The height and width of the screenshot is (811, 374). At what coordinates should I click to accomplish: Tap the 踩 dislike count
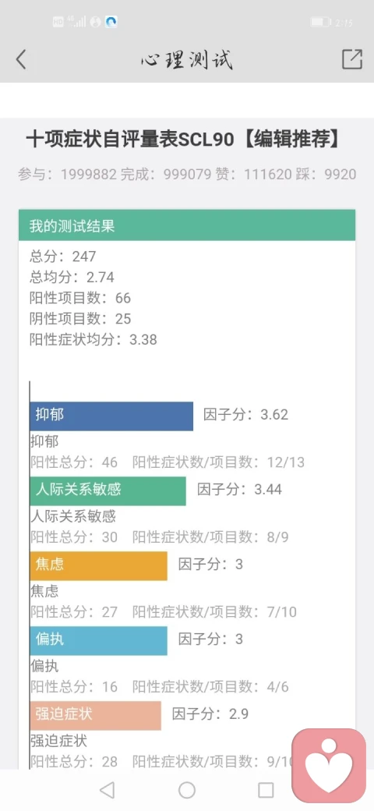326,175
